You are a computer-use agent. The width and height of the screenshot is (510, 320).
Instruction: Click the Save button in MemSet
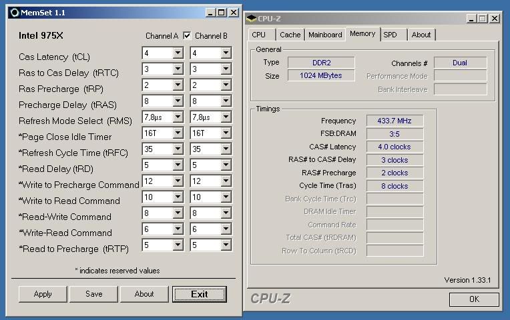pos(93,294)
